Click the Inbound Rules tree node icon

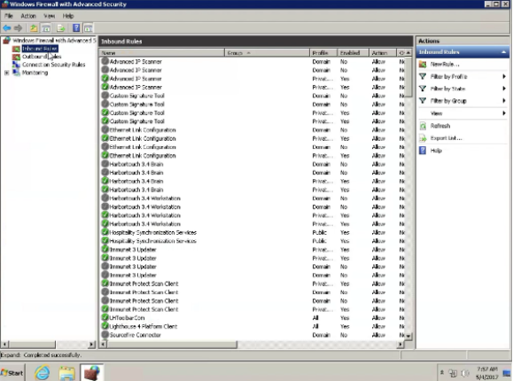tap(16, 49)
